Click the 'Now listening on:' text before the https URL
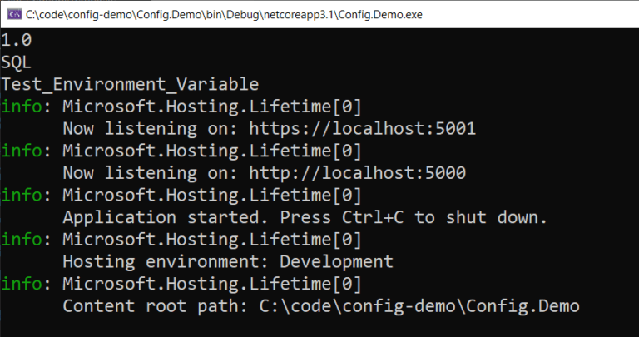Image resolution: width=639 pixels, height=337 pixels. 150,129
